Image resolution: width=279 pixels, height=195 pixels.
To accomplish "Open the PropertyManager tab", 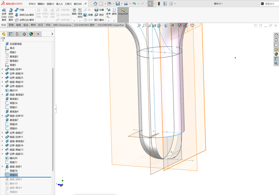I will 11,34.
